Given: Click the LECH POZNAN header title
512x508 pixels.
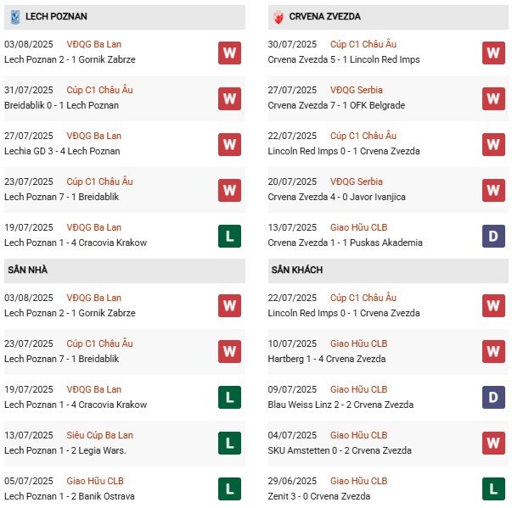Looking at the screenshot, I should click(x=56, y=16).
